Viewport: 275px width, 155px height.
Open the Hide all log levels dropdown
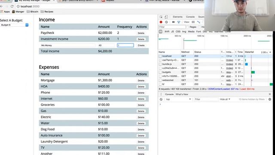click(225, 99)
